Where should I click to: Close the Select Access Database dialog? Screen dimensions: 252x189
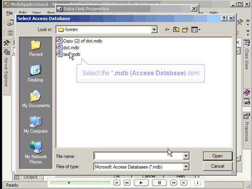click(231, 18)
